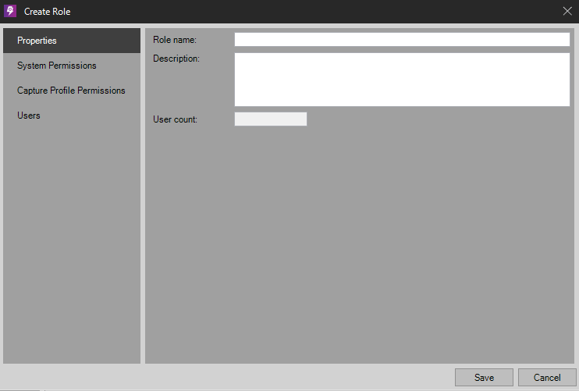Click the "Description:" label
This screenshot has width=579, height=391.
[x=176, y=59]
